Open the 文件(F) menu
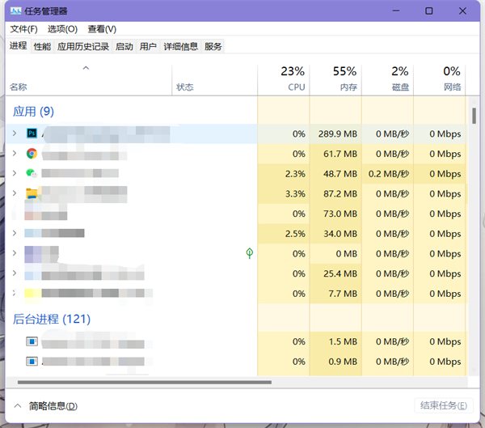 pyautogui.click(x=23, y=29)
